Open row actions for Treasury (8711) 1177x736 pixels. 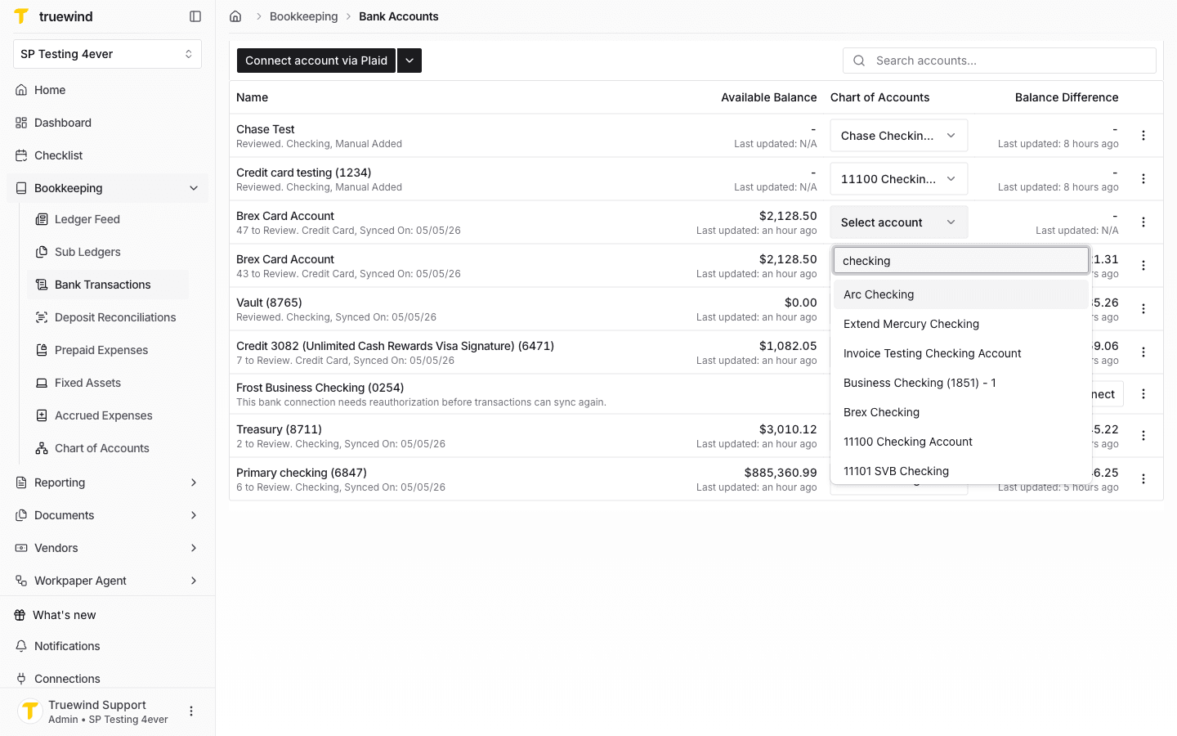coord(1143,436)
